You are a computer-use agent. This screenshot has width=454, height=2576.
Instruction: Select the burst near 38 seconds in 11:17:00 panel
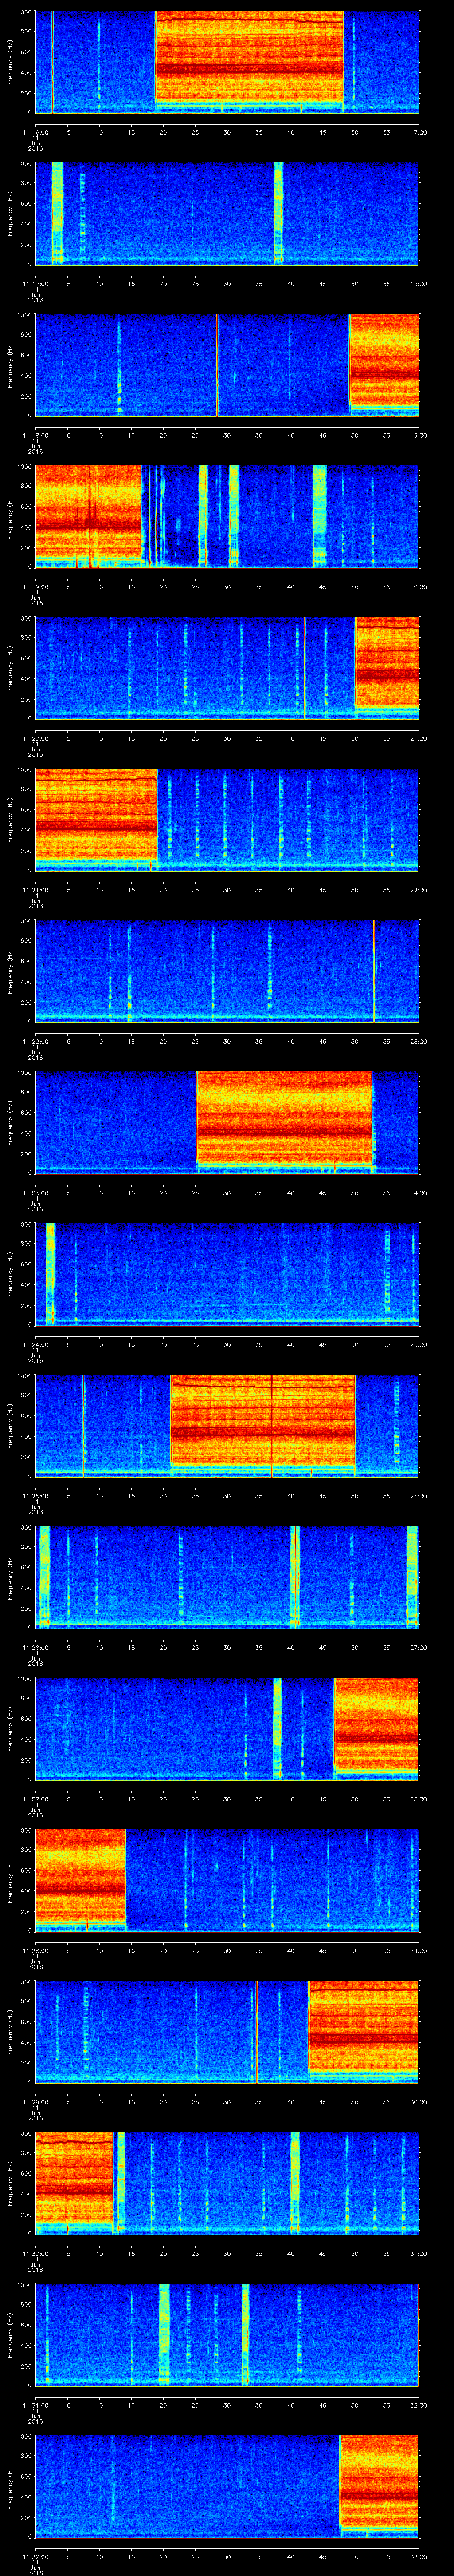(278, 213)
